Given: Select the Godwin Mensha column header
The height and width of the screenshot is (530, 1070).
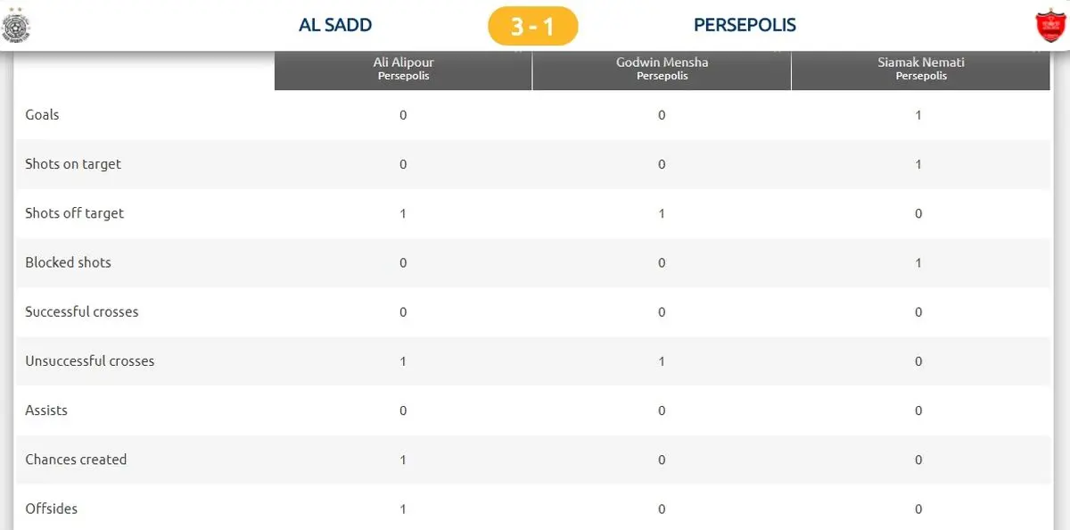Looking at the screenshot, I should (x=662, y=69).
